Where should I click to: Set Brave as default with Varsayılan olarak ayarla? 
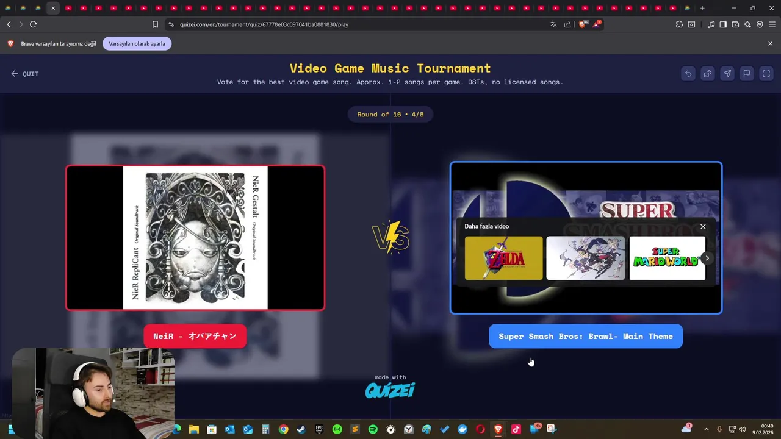(x=137, y=44)
